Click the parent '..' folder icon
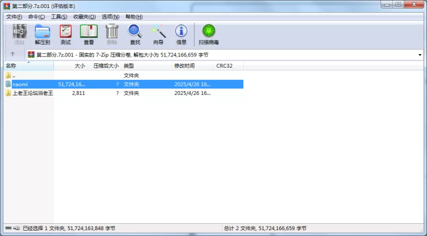Image resolution: width=427 pixels, height=236 pixels. click(x=8, y=75)
